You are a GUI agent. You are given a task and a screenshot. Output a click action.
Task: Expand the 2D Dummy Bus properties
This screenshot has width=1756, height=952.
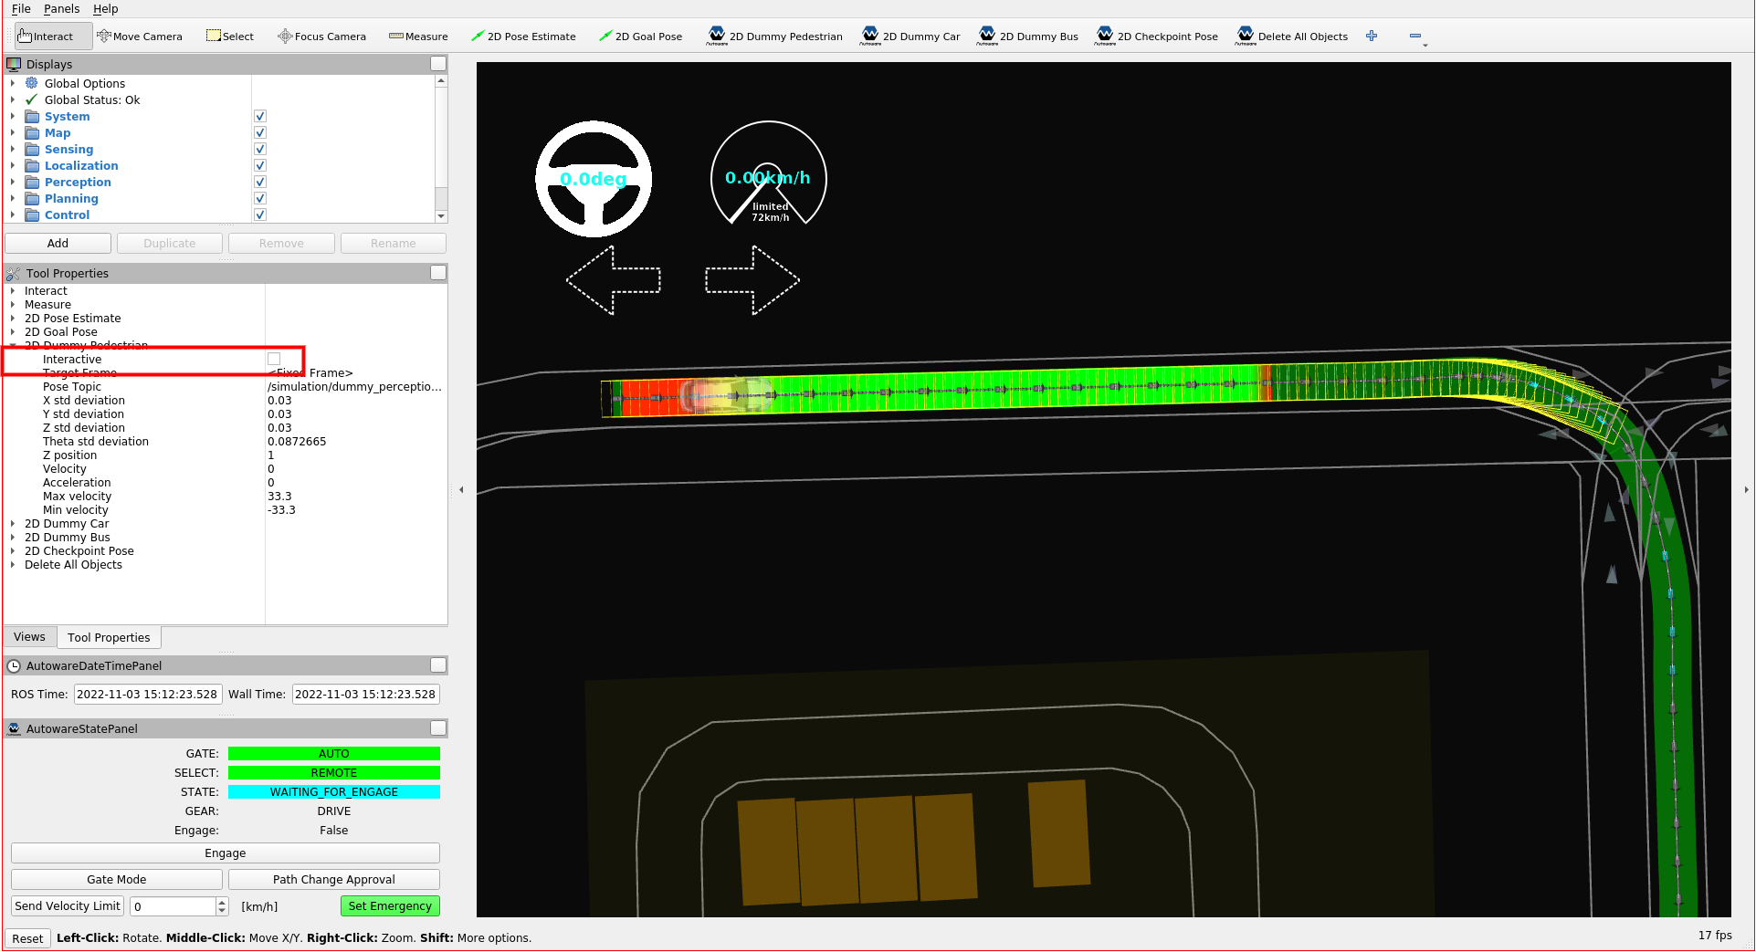[x=12, y=537]
